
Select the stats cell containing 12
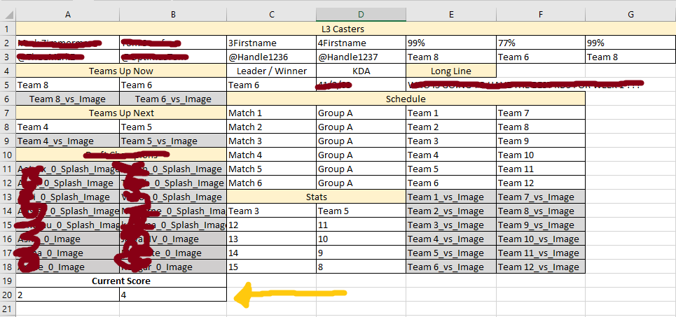tap(271, 225)
